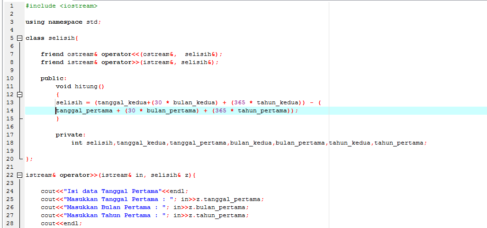Image resolution: width=487 pixels, height=228 pixels.
Task: Place cursor on #include <iostream> line
Action: [x=62, y=6]
